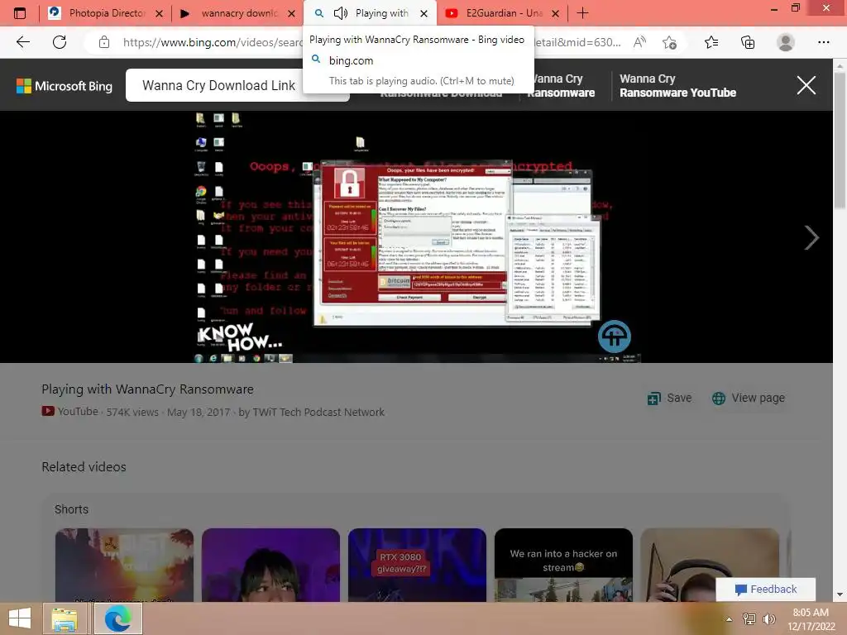The height and width of the screenshot is (635, 847).
Task: Click the bing.com address bar URL
Action: (373, 42)
